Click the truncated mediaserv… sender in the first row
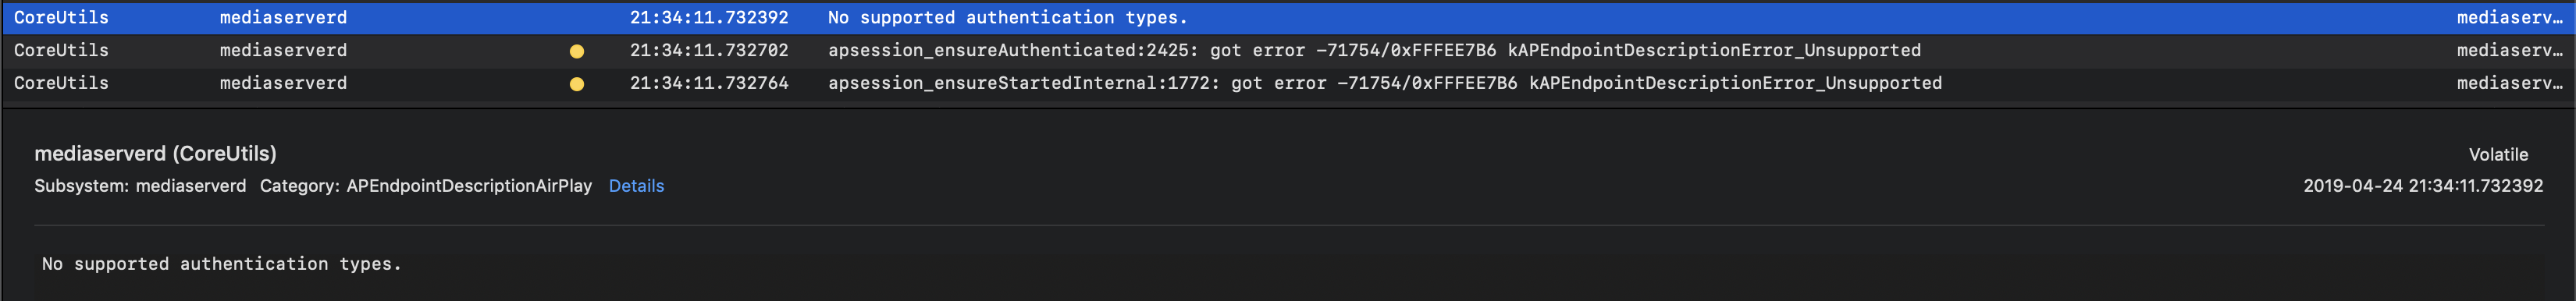This screenshot has height=301, width=2576. pos(2510,18)
